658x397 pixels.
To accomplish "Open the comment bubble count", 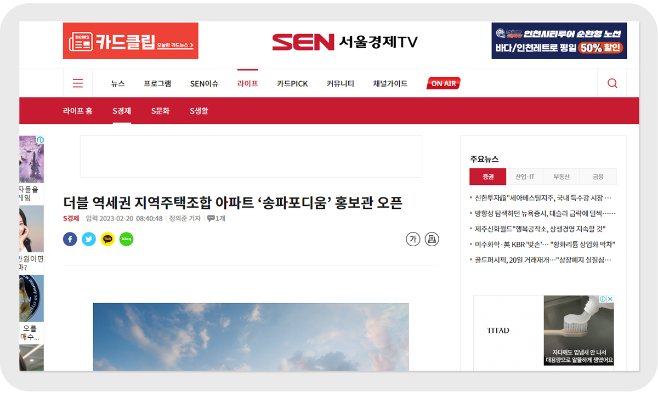I will tap(217, 218).
